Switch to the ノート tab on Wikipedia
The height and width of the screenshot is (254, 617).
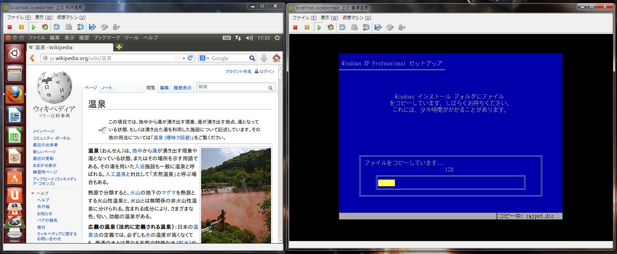(x=107, y=88)
